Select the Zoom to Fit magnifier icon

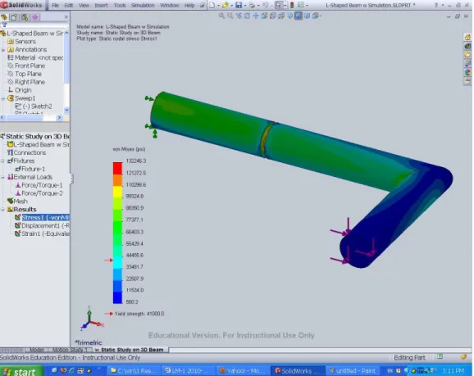(x=221, y=16)
